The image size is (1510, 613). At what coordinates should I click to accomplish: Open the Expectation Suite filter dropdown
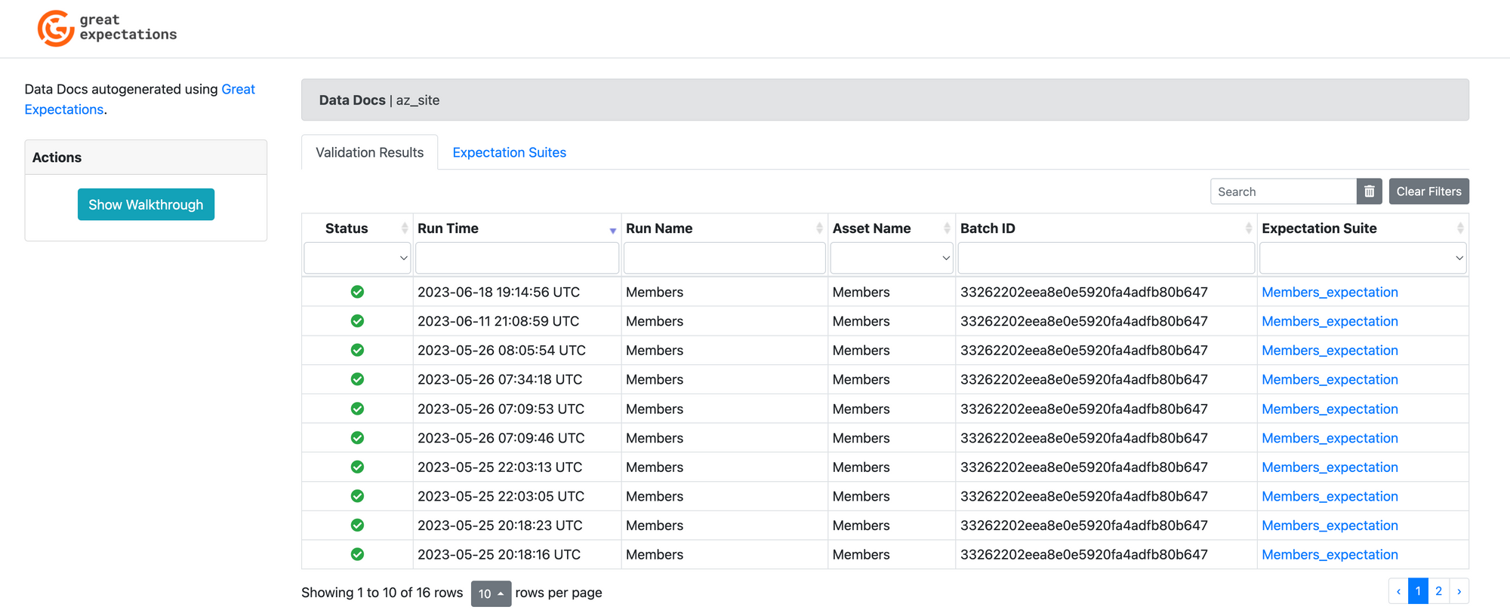click(1363, 258)
